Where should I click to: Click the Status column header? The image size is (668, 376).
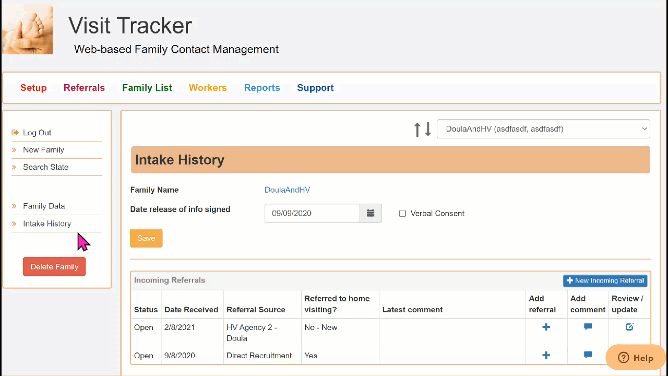click(146, 310)
